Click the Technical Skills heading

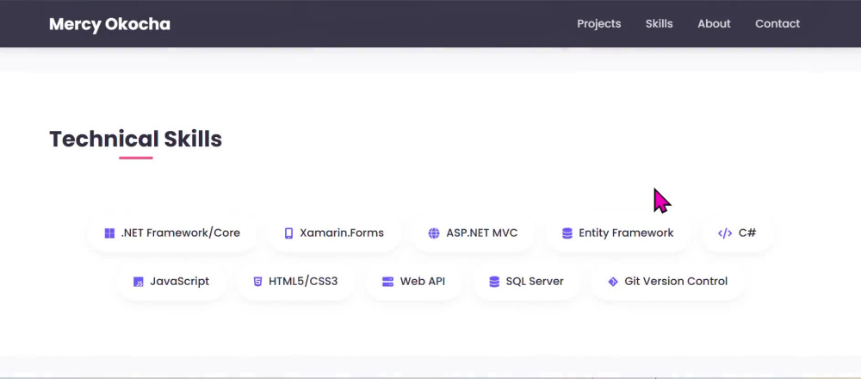pyautogui.click(x=136, y=139)
